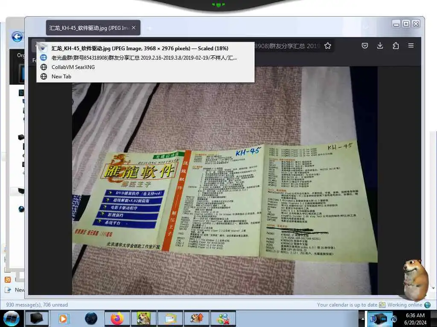Click the taskbar clock showing 6:36 AM

415,318
